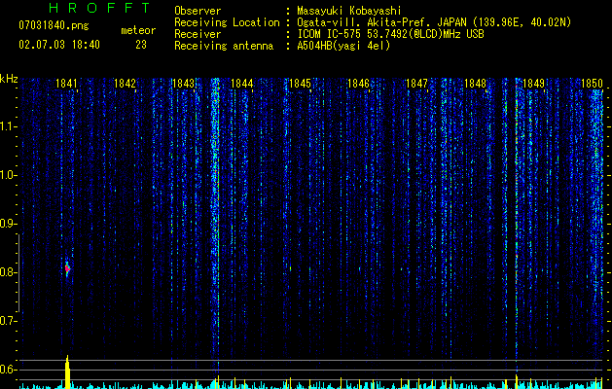This screenshot has width=612, height=389.
Task: Click the Observer label
Action: click(x=198, y=11)
